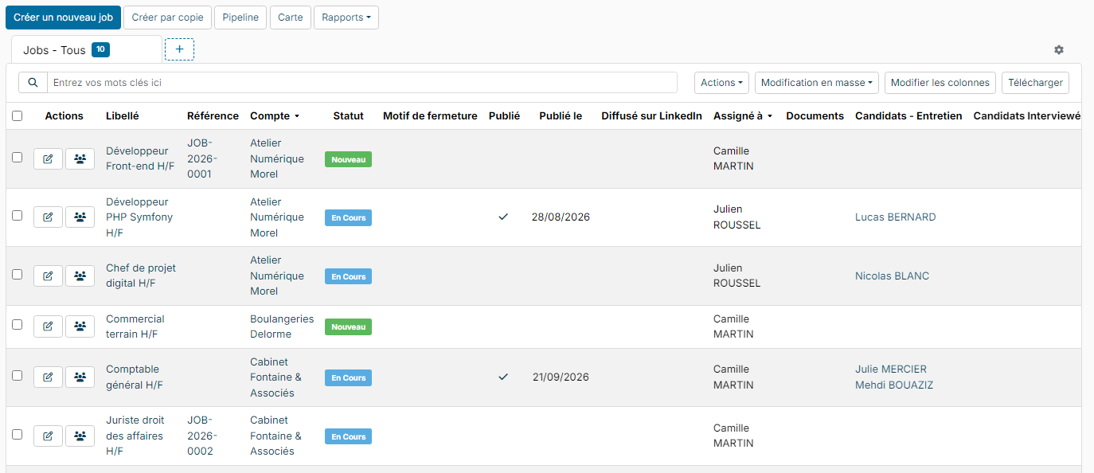The image size is (1094, 473).
Task: Add a new tab with the plus button
Action: tap(179, 49)
